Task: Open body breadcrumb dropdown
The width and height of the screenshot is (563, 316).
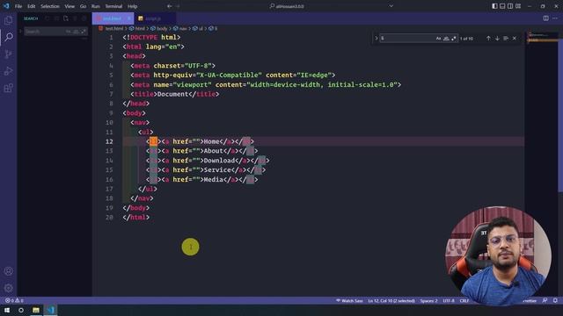Action: 159,28
